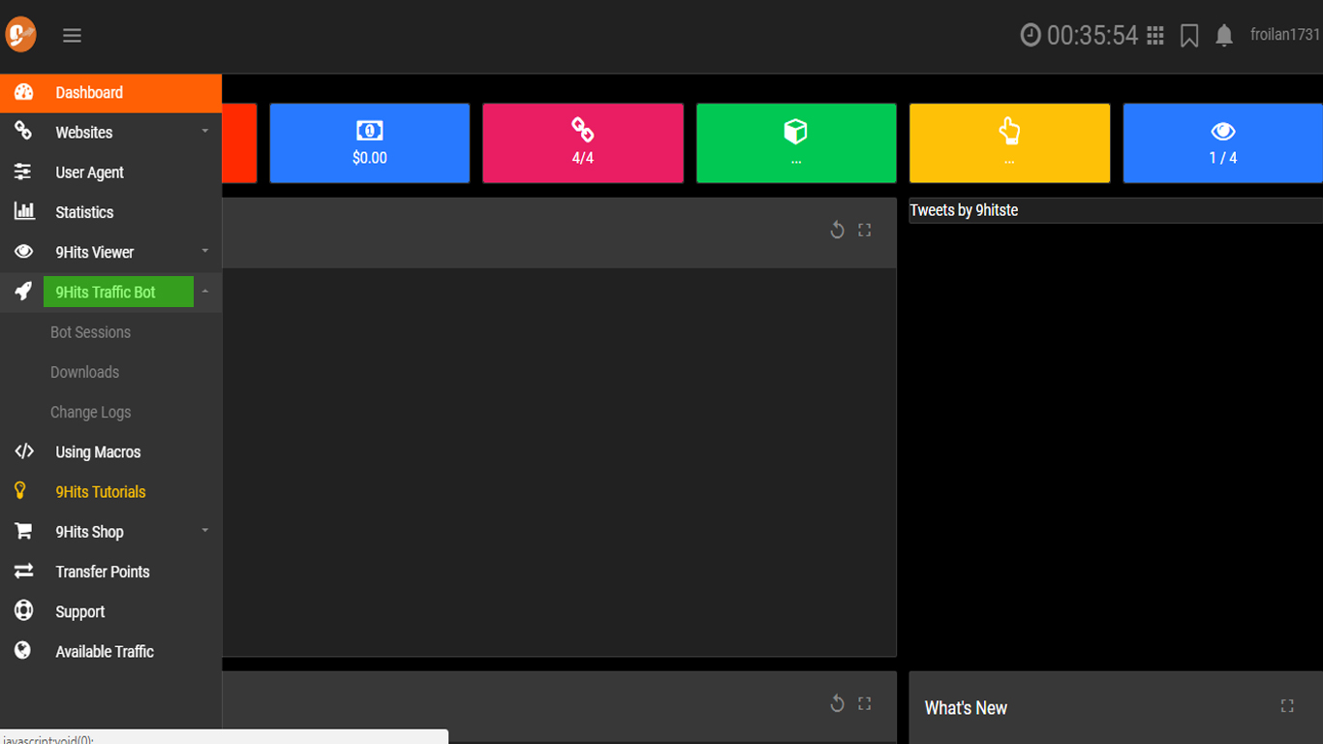Open the notifications bell
Viewport: 1323px width, 744px height.
(x=1224, y=36)
